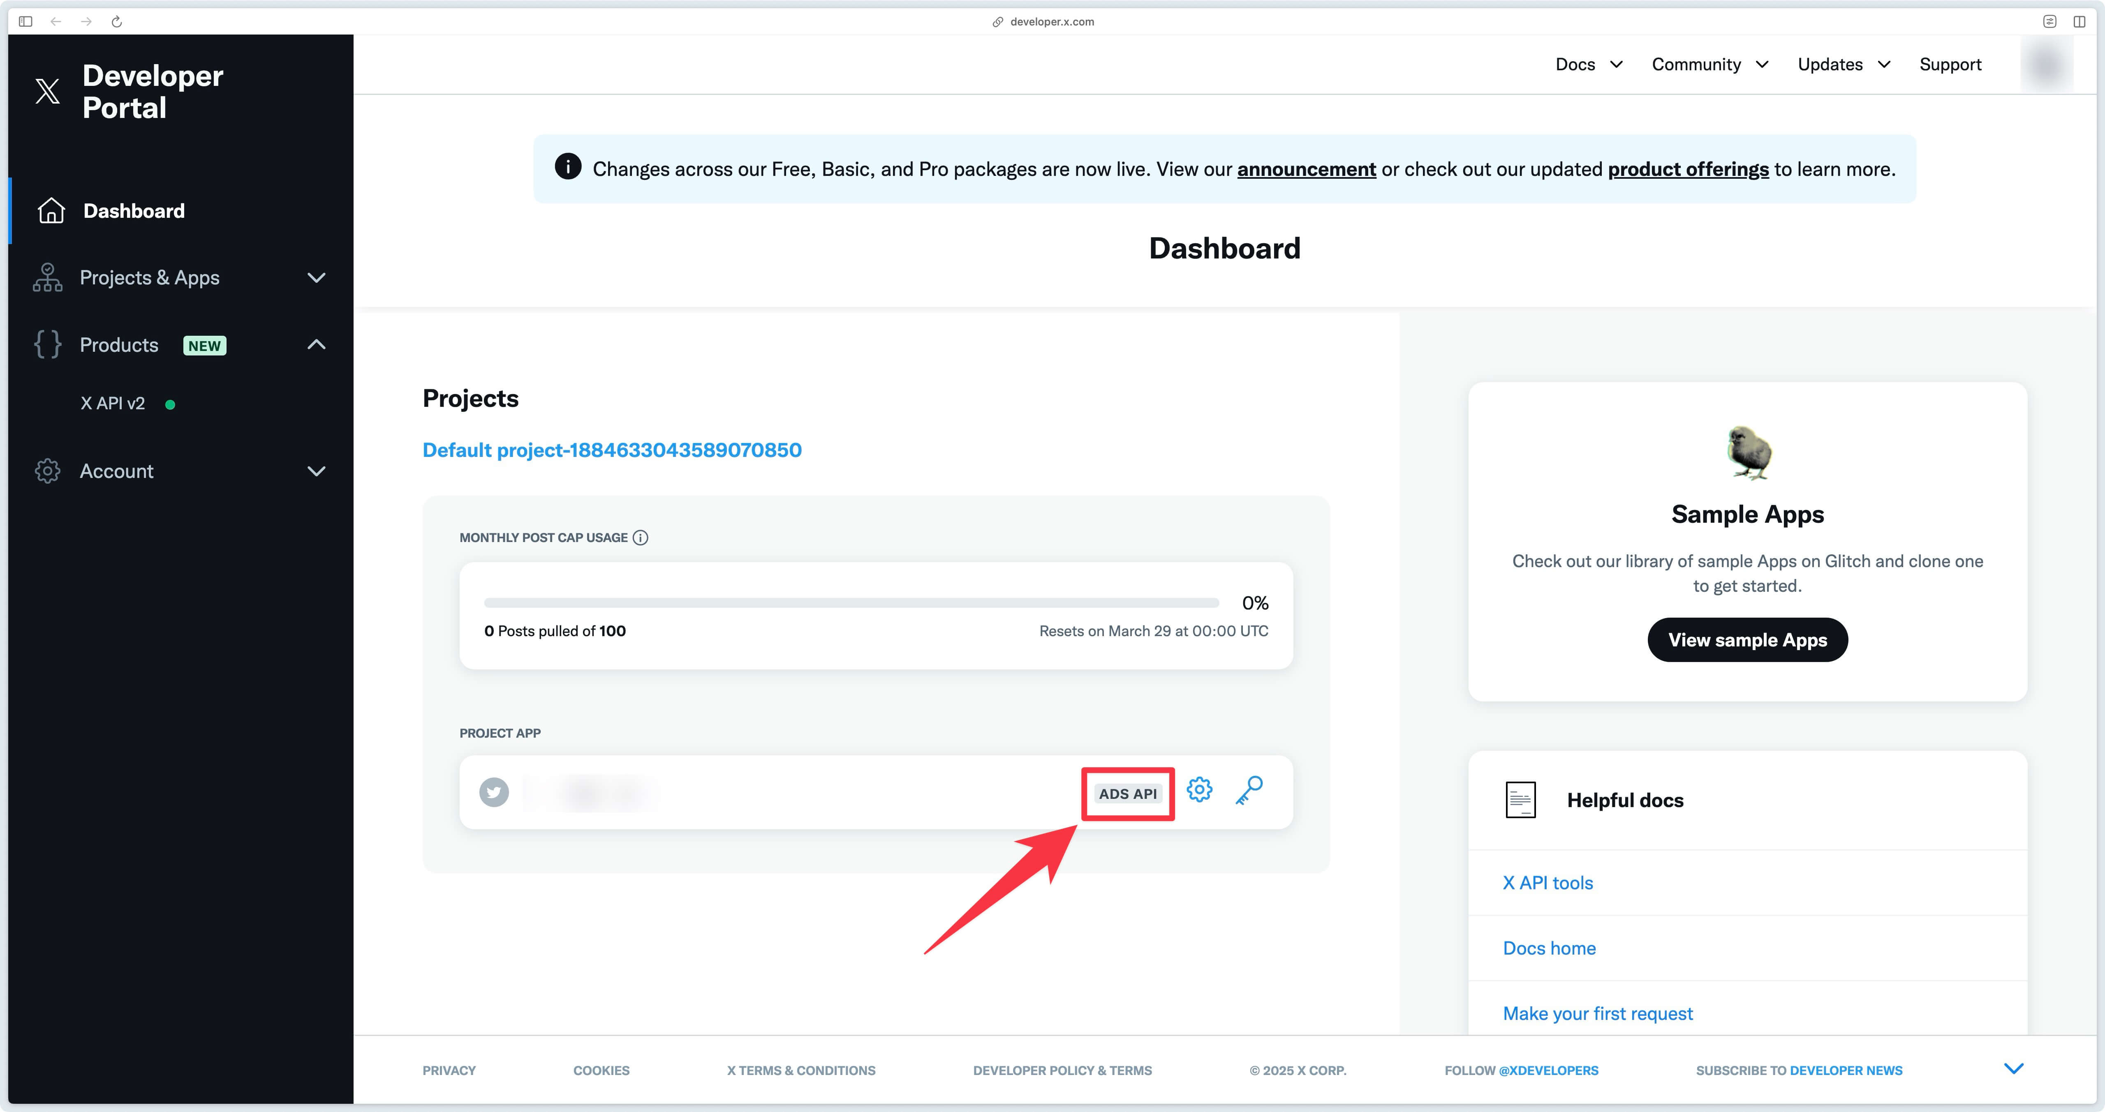This screenshot has width=2105, height=1112.
Task: Open the Default project link
Action: (x=612, y=450)
